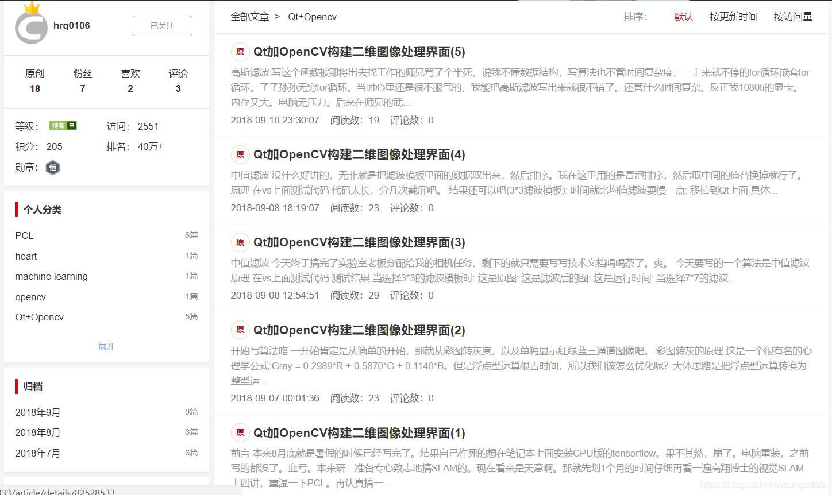Image resolution: width=832 pixels, height=495 pixels.
Task: Expand the category list with 展开
Action: 107,346
